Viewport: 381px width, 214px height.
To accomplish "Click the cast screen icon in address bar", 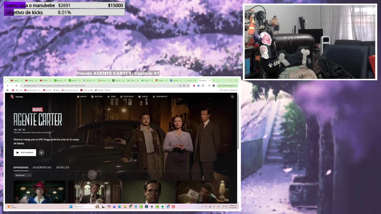I will point(180,86).
